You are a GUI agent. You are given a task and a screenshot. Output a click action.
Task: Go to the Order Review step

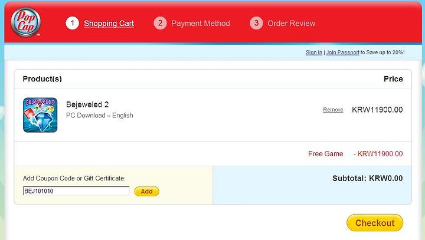point(292,24)
